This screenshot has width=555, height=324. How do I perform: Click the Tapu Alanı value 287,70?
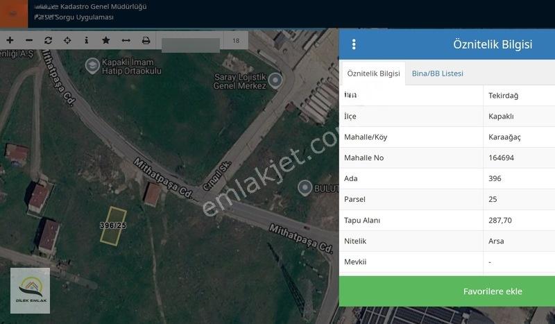pos(500,220)
